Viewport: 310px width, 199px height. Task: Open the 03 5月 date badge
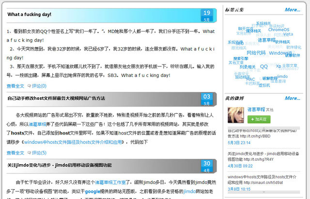207,99
